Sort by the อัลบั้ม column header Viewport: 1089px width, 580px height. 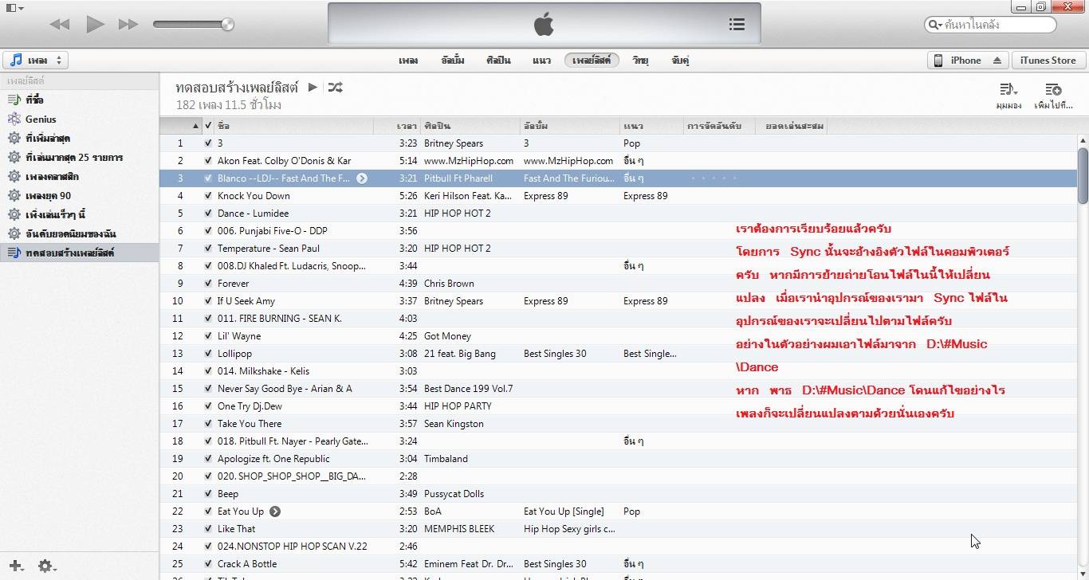[x=570, y=126]
